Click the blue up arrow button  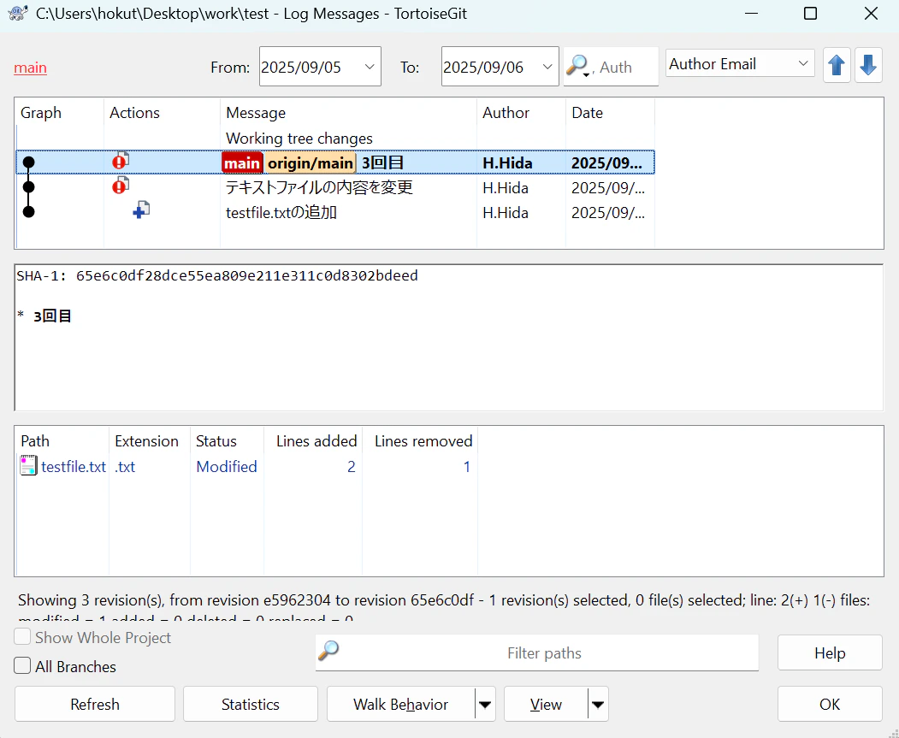click(837, 65)
